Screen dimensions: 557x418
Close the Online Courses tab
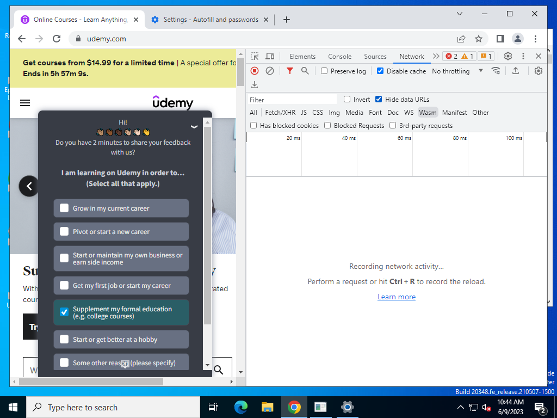click(x=135, y=20)
